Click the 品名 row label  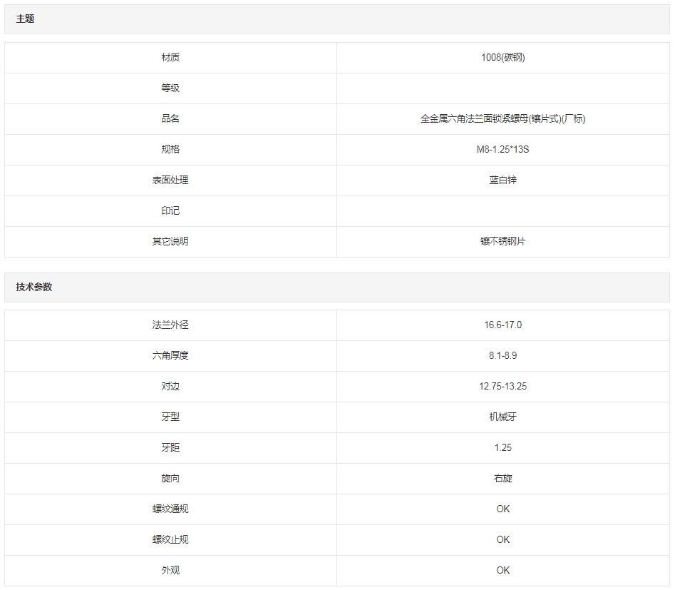170,119
